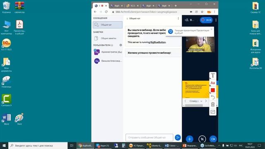Open the blue plus actions button

(190, 139)
